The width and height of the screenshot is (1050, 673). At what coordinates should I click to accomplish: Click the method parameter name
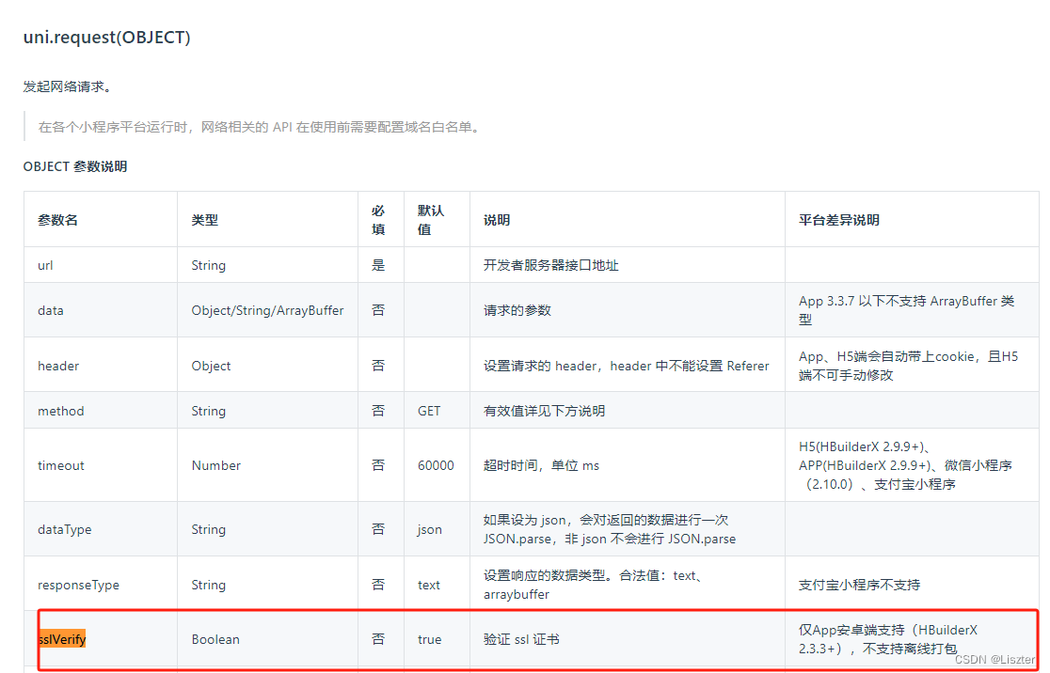pos(60,411)
